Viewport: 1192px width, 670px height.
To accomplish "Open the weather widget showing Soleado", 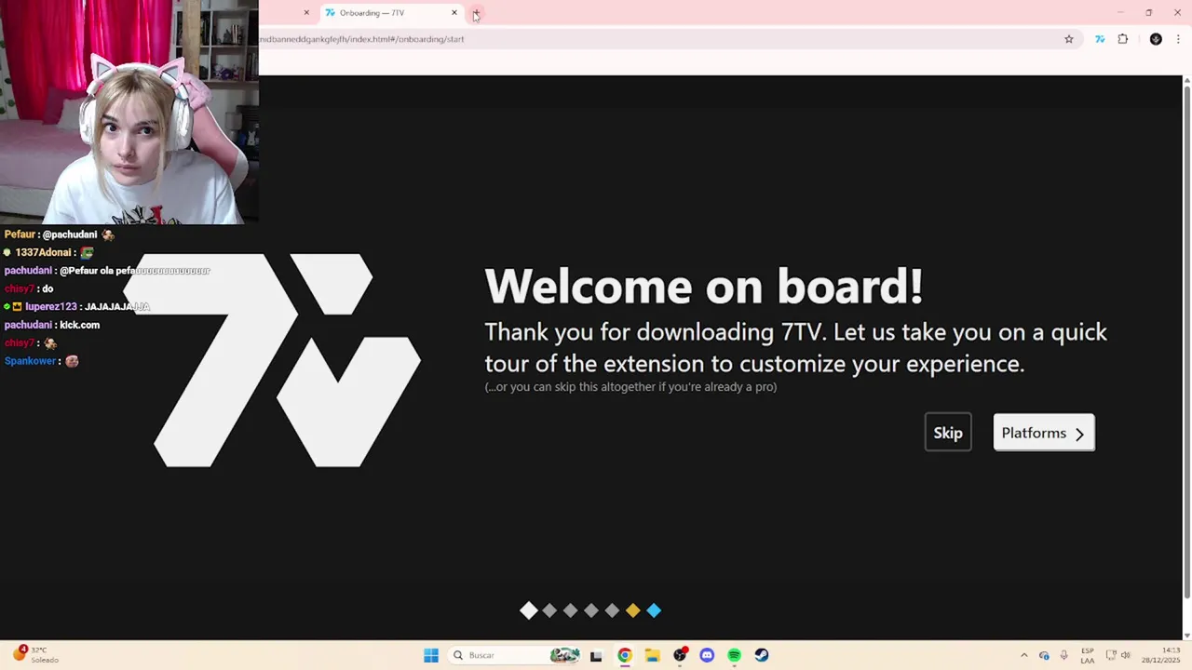I will click(35, 655).
